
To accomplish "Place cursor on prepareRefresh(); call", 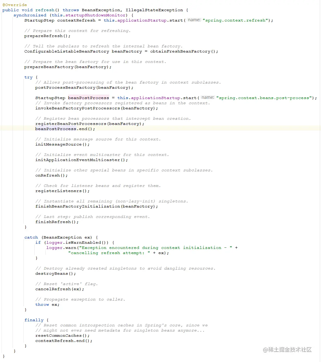I will coord(47,36).
